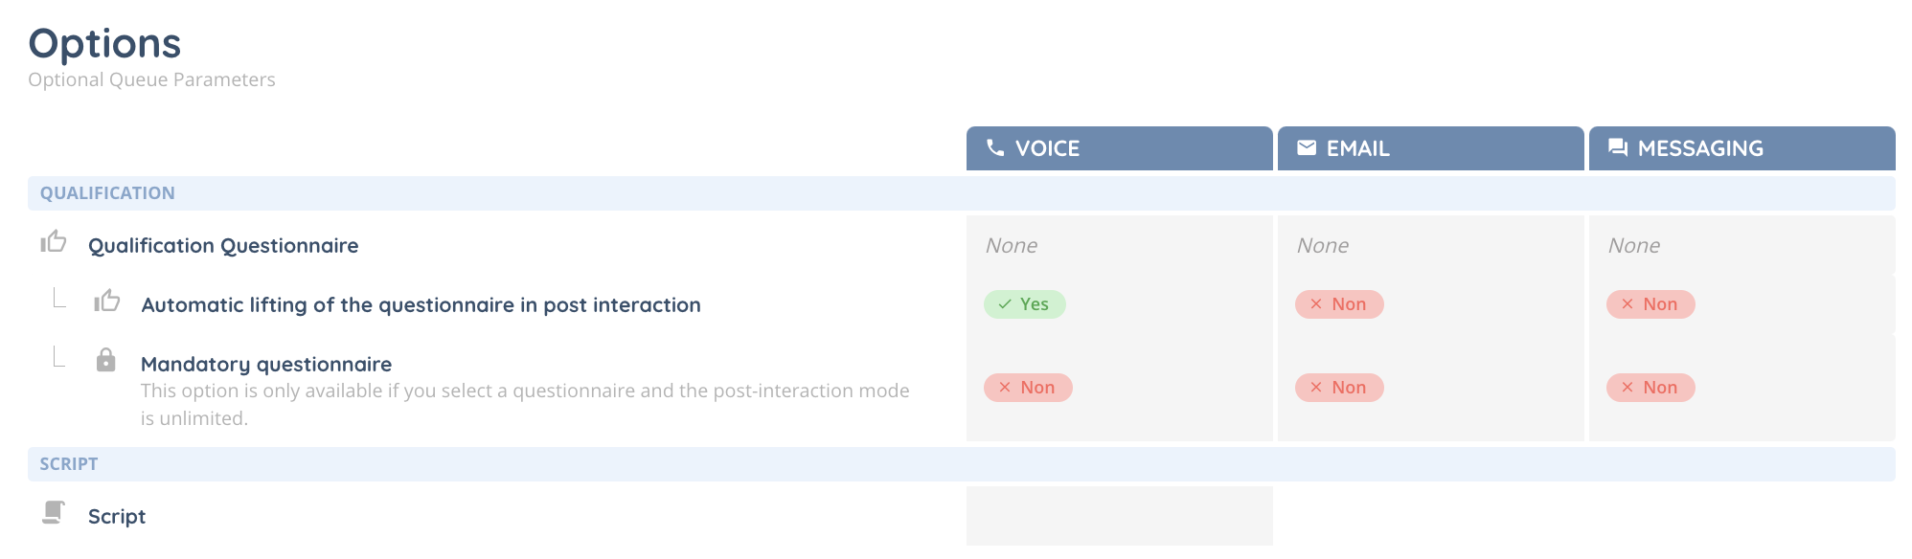
Task: Click the padlock icon beside Mandatory questionnaire
Action: pyautogui.click(x=106, y=361)
